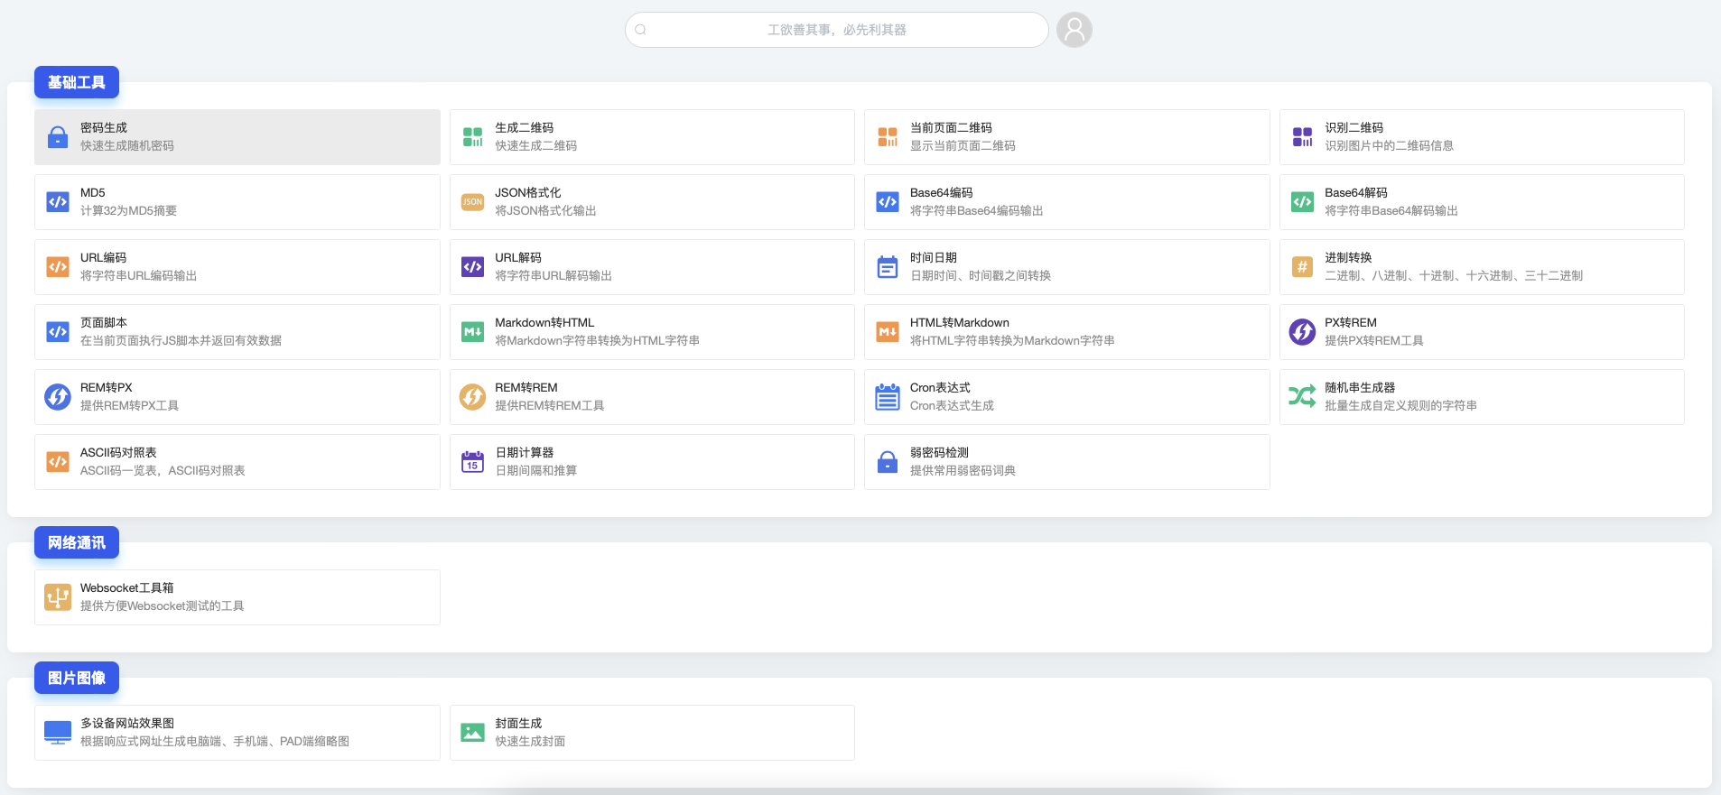Click the JSON icon for JSON格式化

pyautogui.click(x=472, y=202)
